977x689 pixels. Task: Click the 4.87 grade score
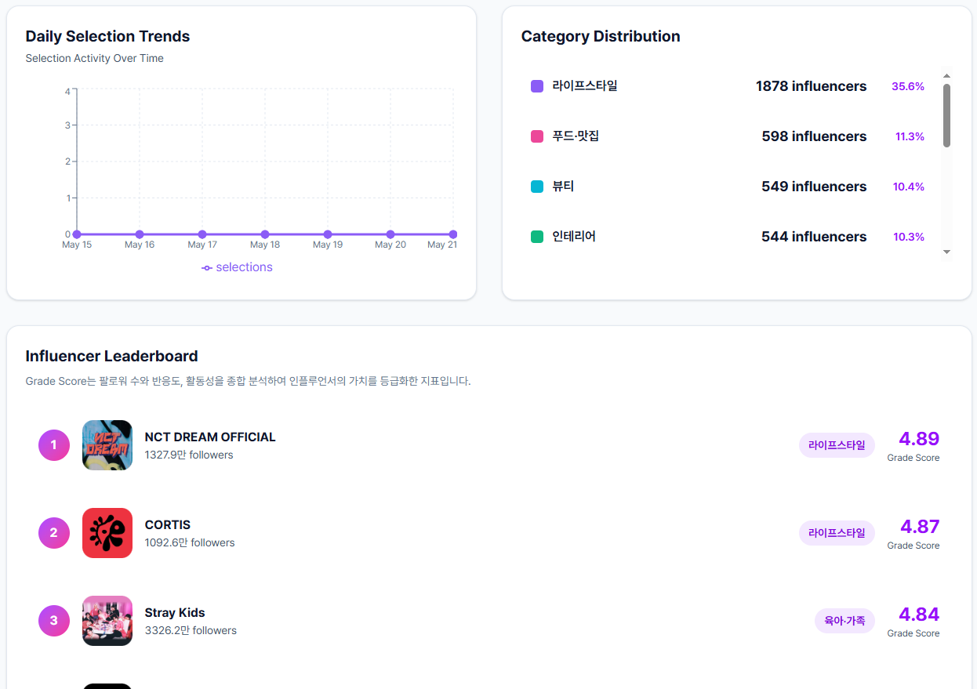[919, 526]
